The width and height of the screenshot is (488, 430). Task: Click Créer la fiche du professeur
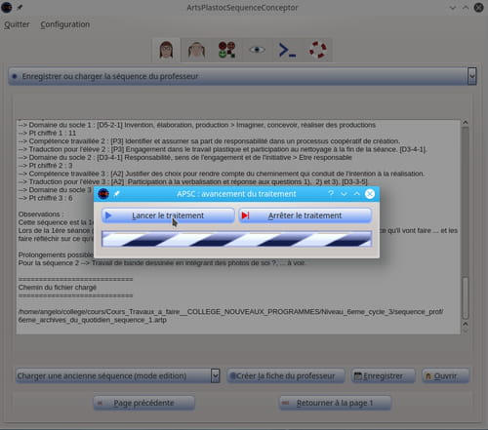(286, 375)
